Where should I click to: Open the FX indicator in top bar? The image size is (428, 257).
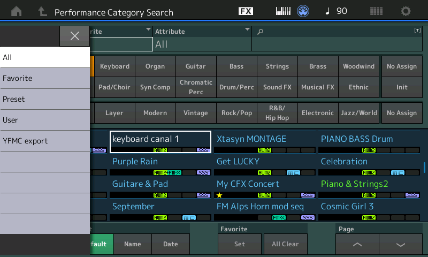pos(246,11)
